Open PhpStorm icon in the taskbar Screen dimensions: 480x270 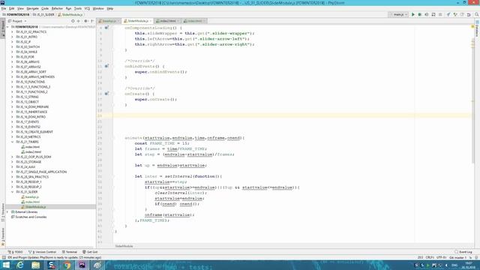[x=82, y=265]
